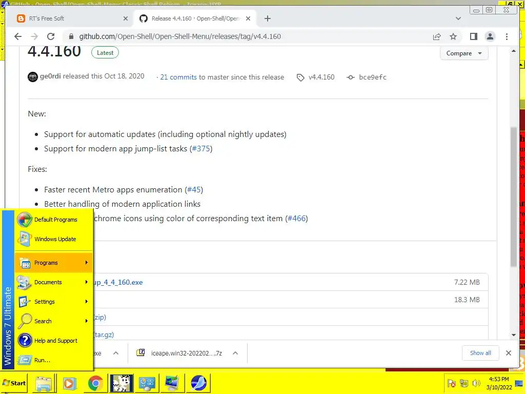Bookmark this page with star icon
The width and height of the screenshot is (525, 394).
453,36
